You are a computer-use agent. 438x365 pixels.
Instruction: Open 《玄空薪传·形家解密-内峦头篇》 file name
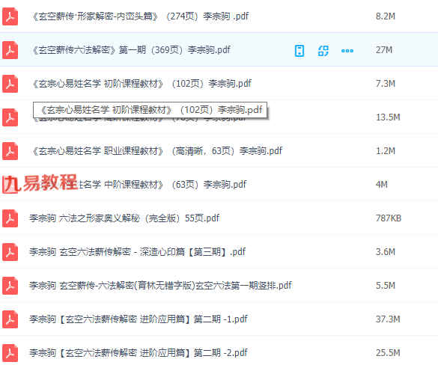(x=141, y=16)
